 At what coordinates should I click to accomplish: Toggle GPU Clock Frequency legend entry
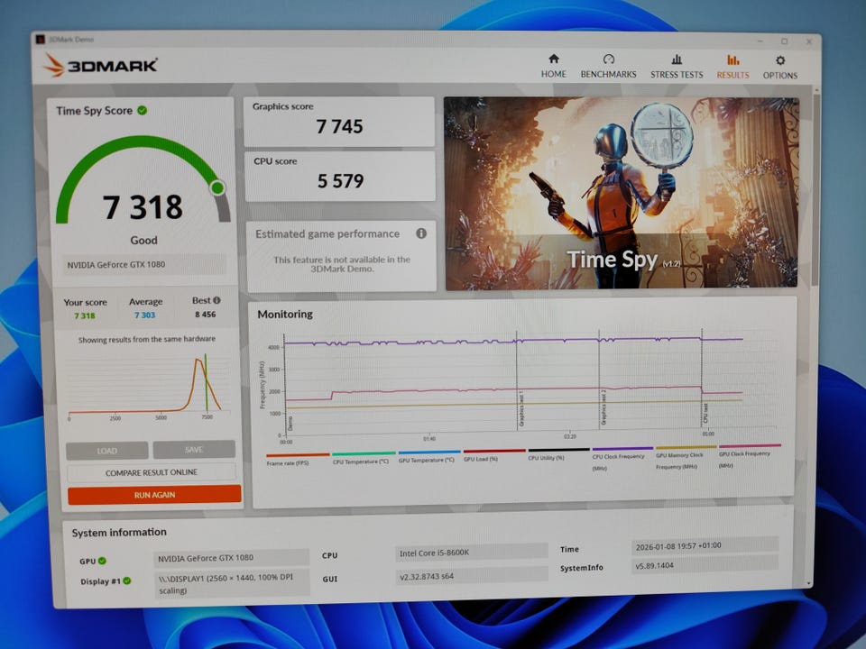pyautogui.click(x=750, y=456)
